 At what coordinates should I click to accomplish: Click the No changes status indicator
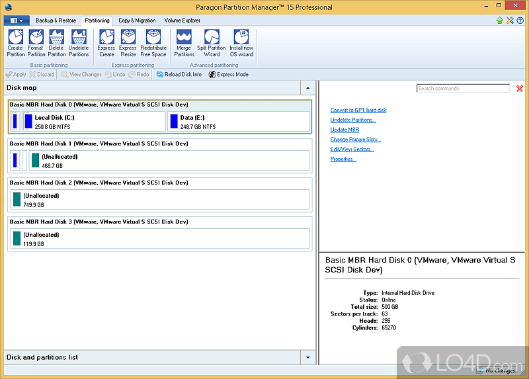[497, 370]
